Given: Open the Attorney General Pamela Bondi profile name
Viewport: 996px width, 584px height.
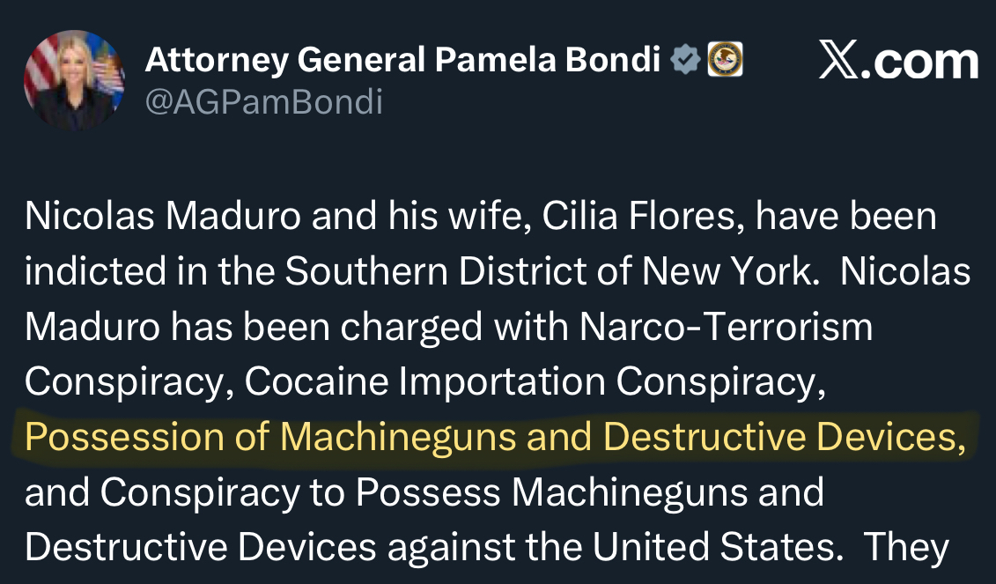Looking at the screenshot, I should point(402,60).
